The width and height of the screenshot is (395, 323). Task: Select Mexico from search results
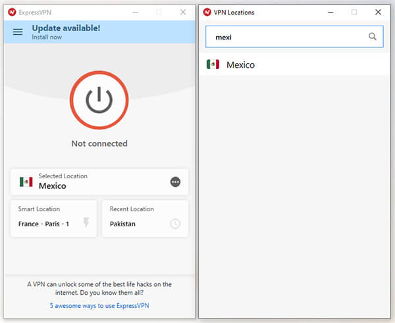[x=294, y=64]
